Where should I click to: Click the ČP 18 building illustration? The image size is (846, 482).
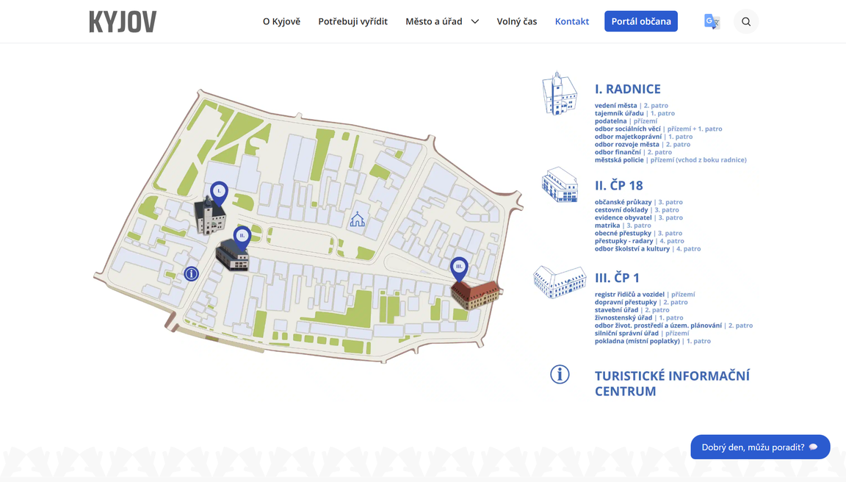tap(560, 185)
